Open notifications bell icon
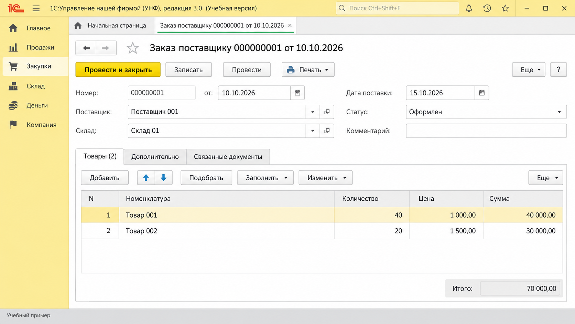 [469, 8]
